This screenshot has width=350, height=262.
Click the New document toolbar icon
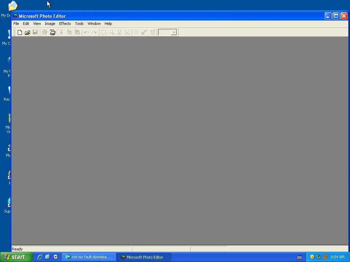(19, 32)
